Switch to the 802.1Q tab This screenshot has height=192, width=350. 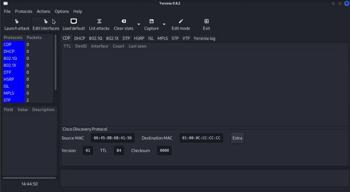(x=95, y=38)
